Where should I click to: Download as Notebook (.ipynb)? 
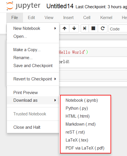tap(86, 100)
